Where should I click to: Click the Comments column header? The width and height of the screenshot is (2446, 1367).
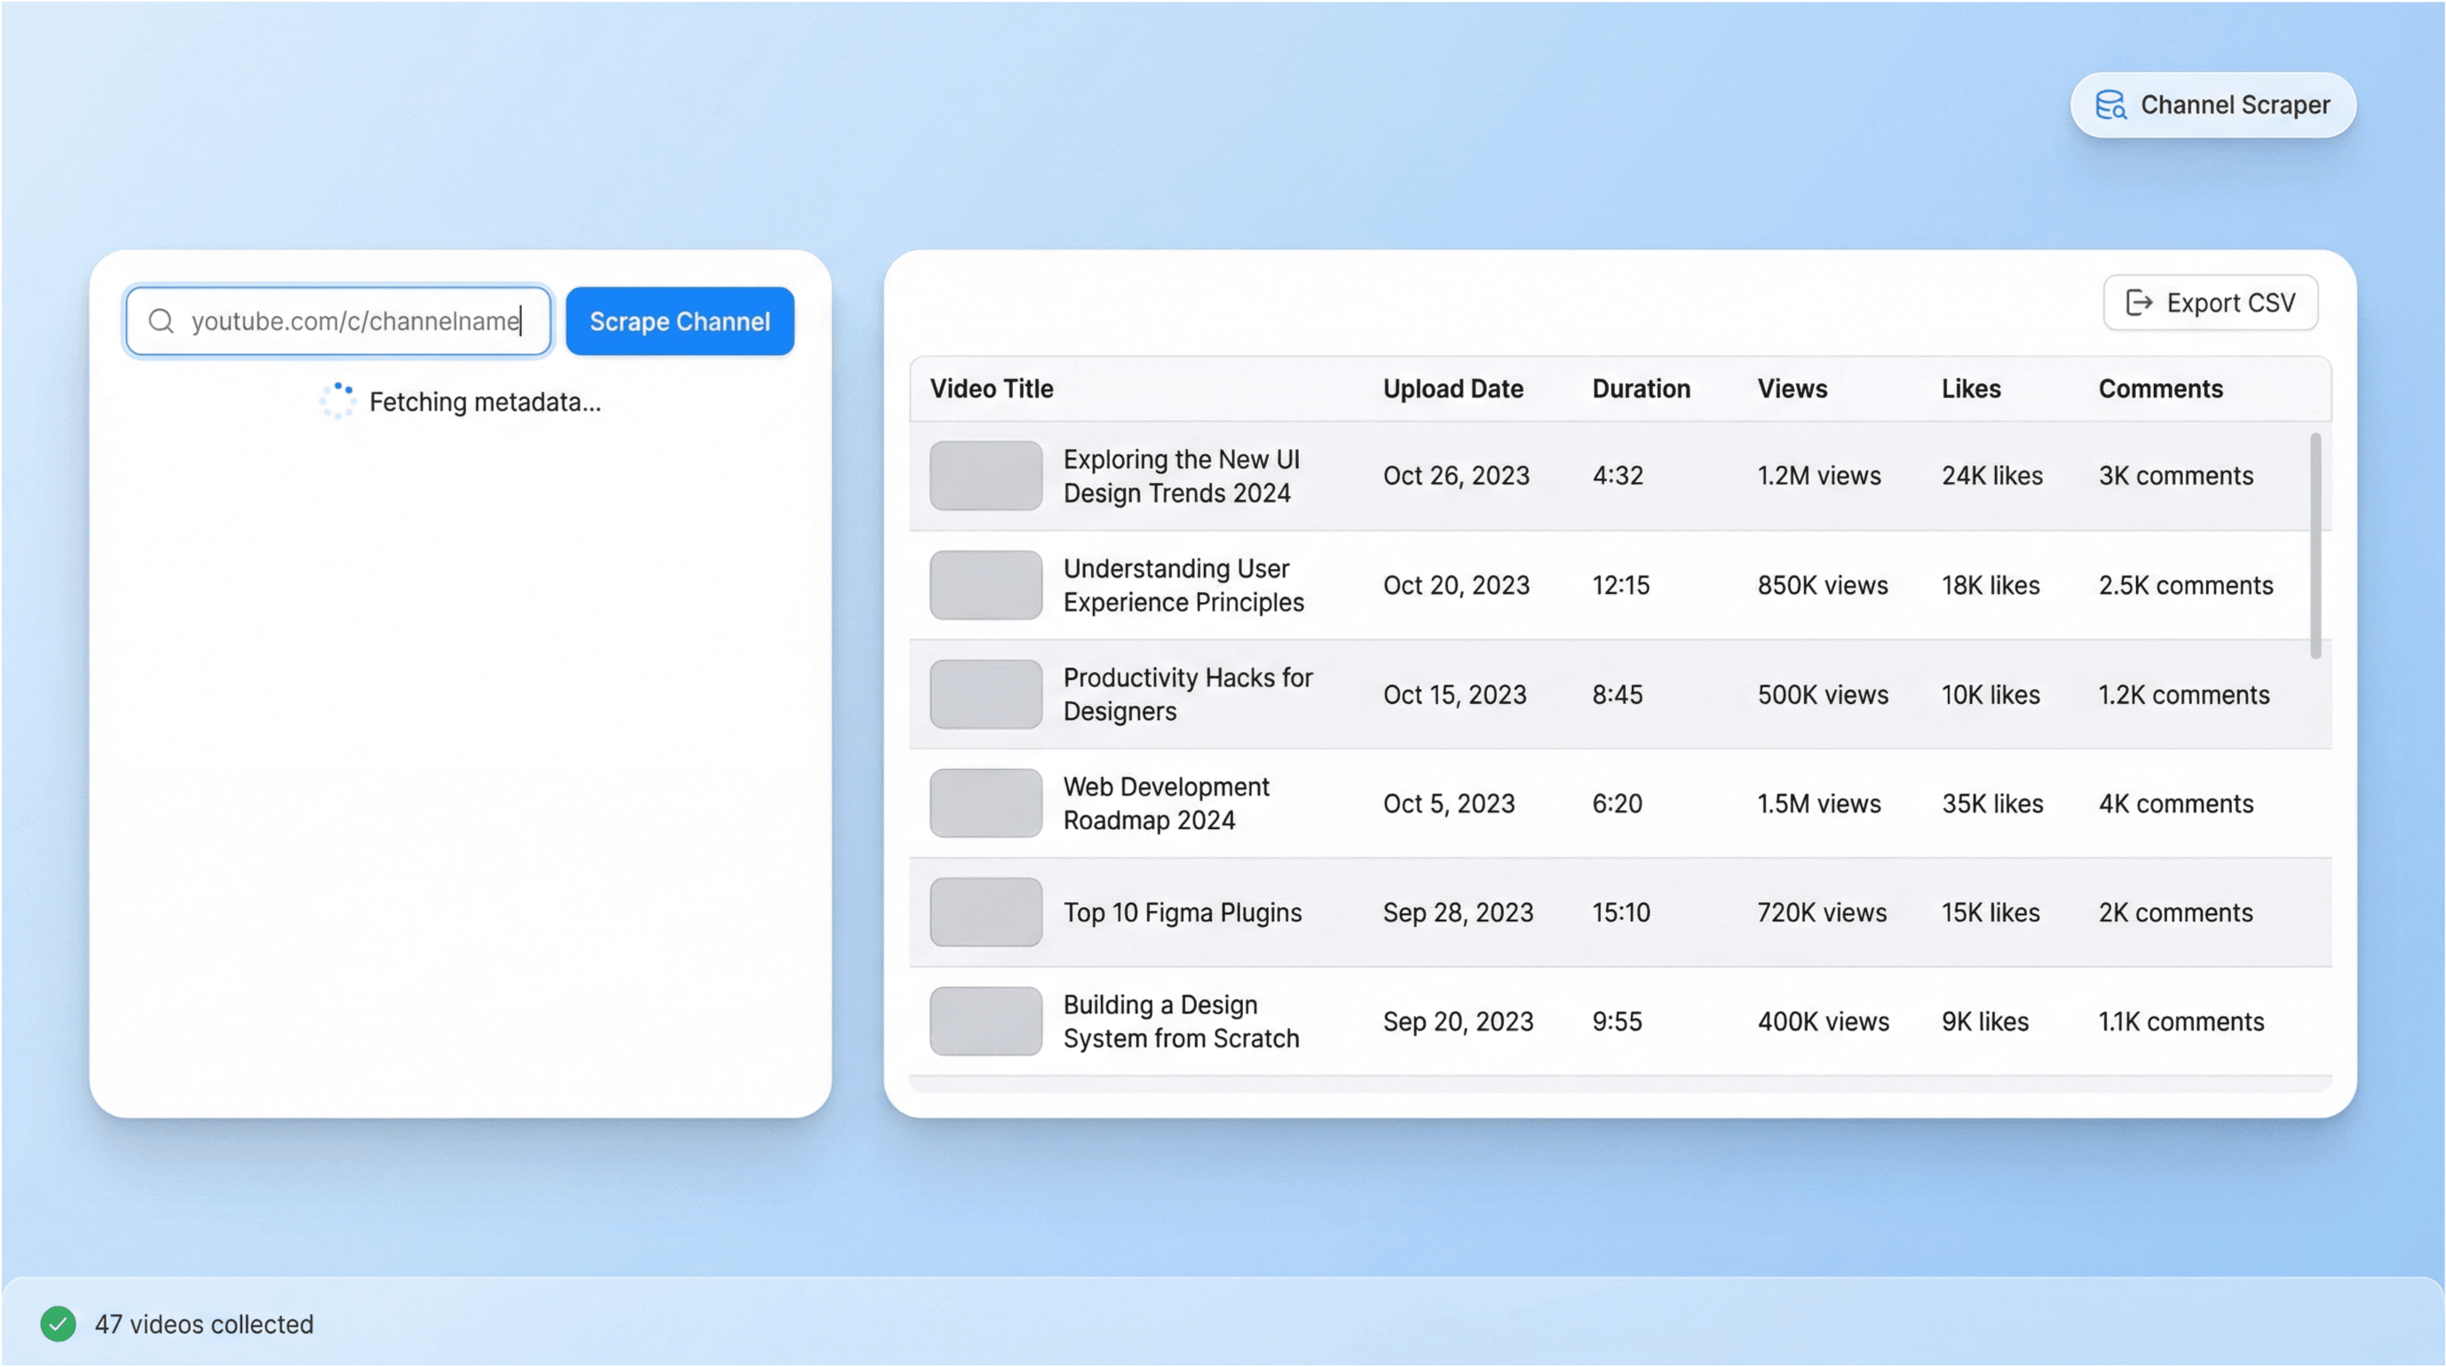coord(2159,388)
